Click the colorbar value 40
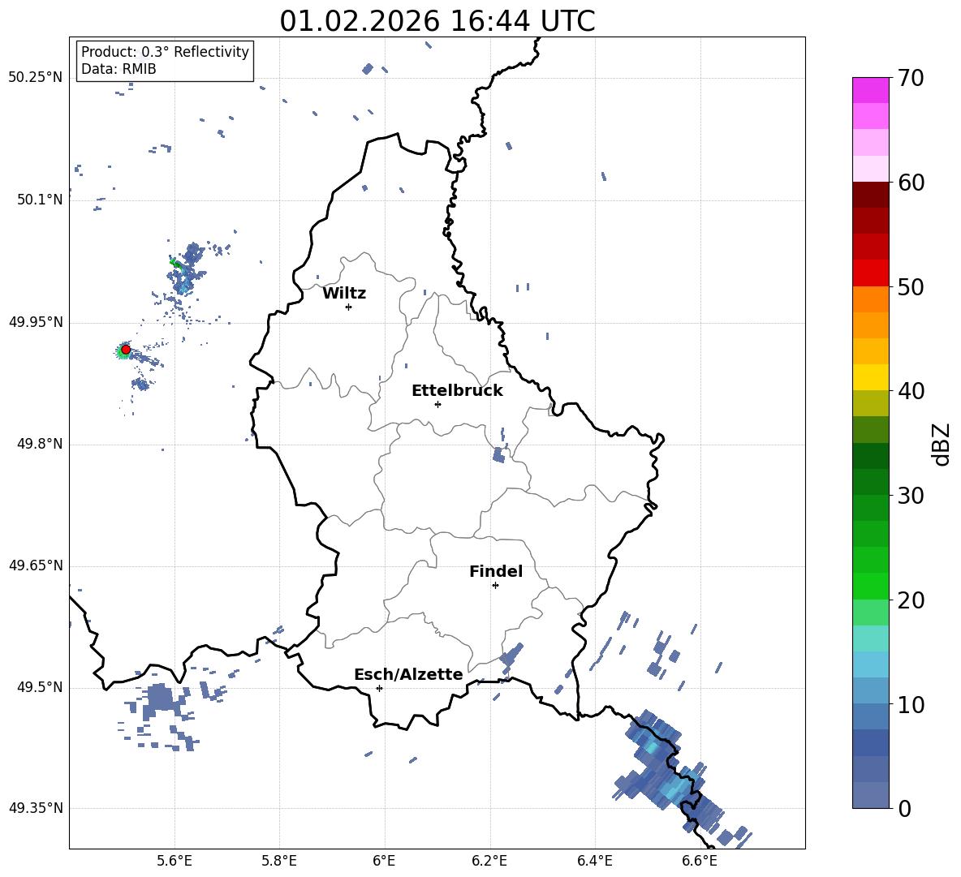This screenshot has width=961, height=877. (911, 391)
